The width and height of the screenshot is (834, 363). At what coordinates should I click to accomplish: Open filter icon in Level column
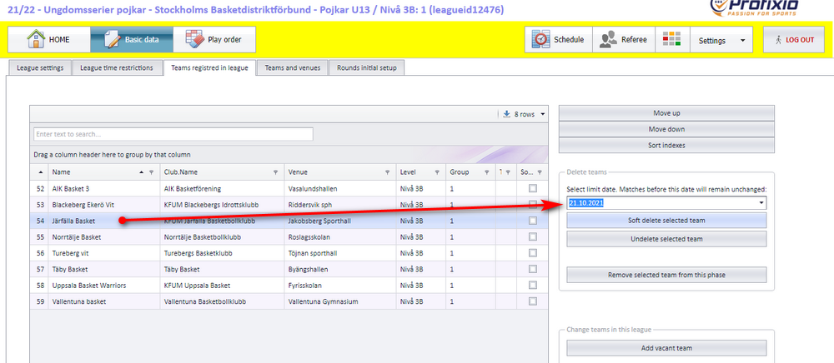coord(437,172)
